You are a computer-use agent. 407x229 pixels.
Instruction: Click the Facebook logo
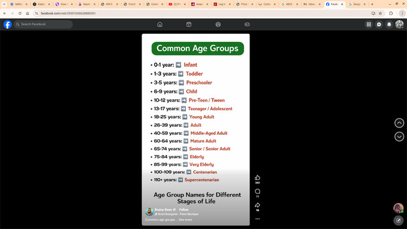click(8, 24)
